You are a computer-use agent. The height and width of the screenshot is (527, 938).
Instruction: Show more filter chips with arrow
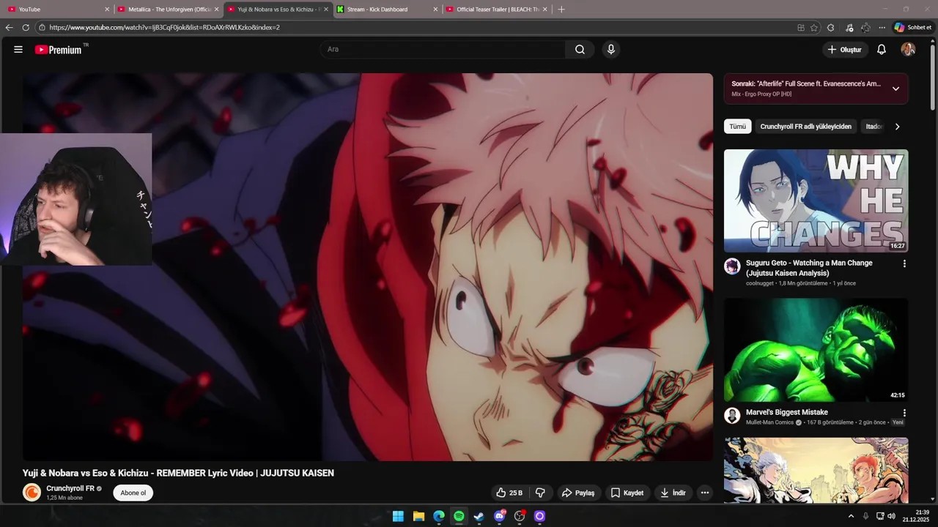pos(897,127)
